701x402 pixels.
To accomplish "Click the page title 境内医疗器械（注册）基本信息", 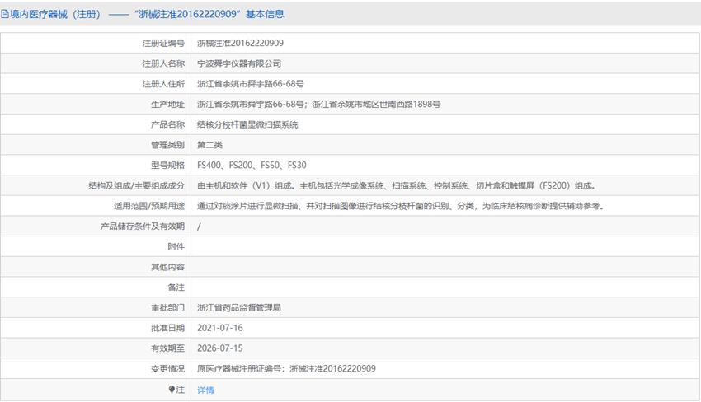I will [x=142, y=14].
